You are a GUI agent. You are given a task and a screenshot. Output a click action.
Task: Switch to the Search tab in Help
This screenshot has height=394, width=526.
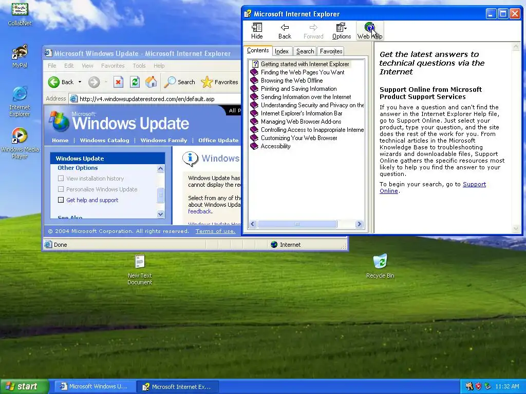305,51
